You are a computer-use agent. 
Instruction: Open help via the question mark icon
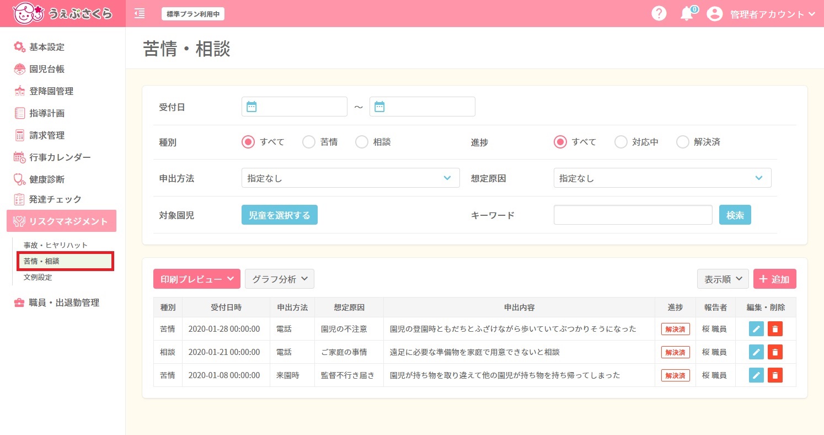pos(659,14)
